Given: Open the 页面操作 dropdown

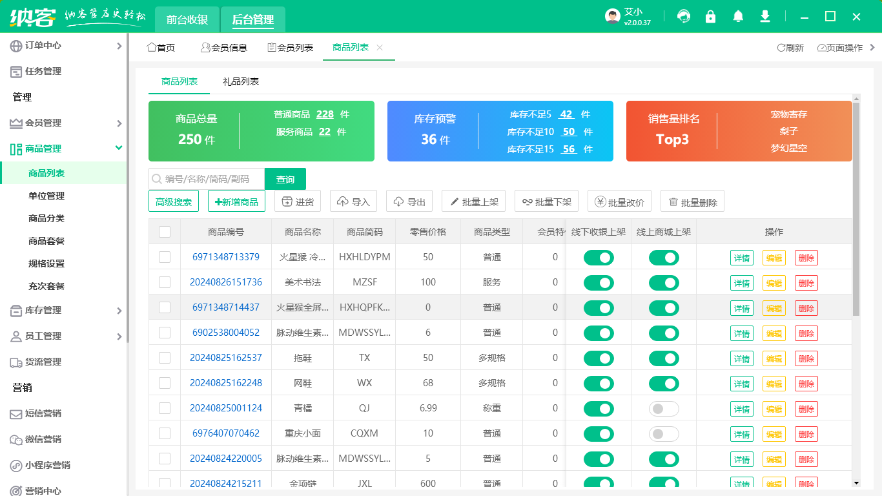Looking at the screenshot, I should click(839, 48).
